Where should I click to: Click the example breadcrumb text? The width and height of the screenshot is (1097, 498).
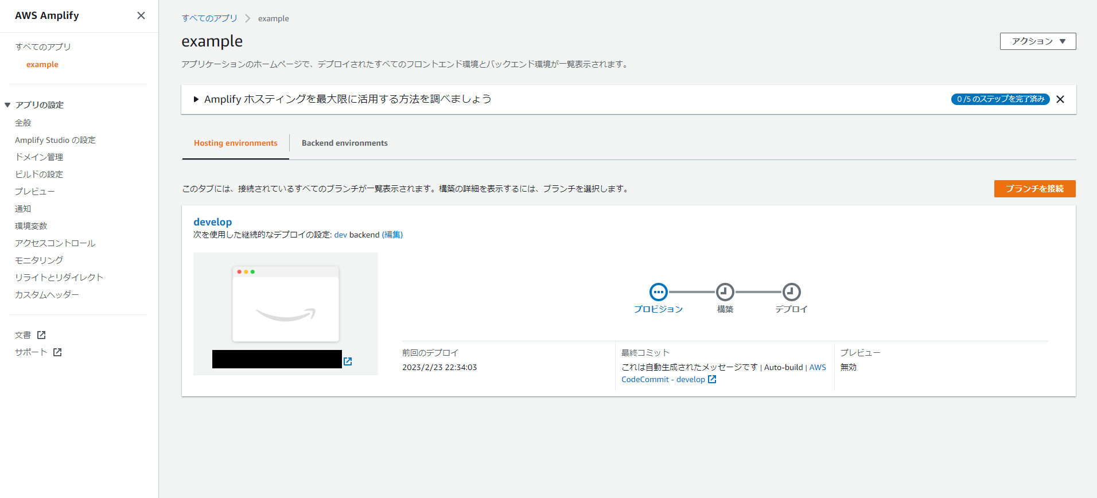274,18
